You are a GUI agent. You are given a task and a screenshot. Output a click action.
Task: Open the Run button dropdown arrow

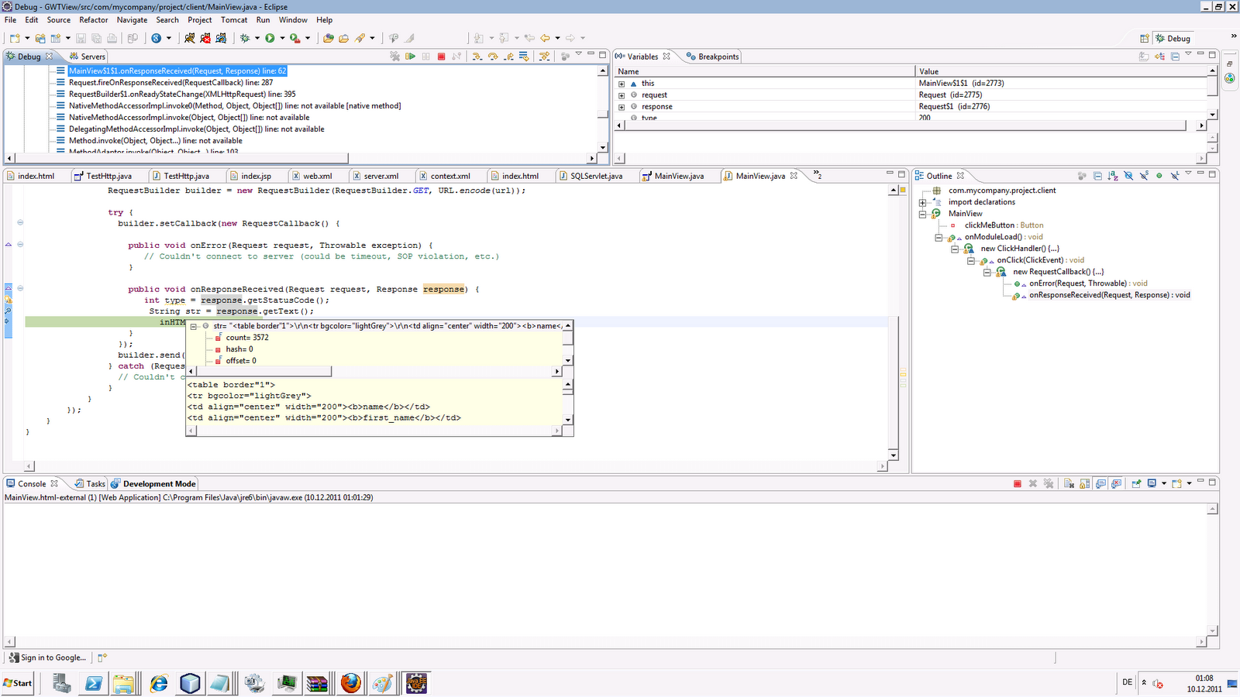(x=282, y=38)
